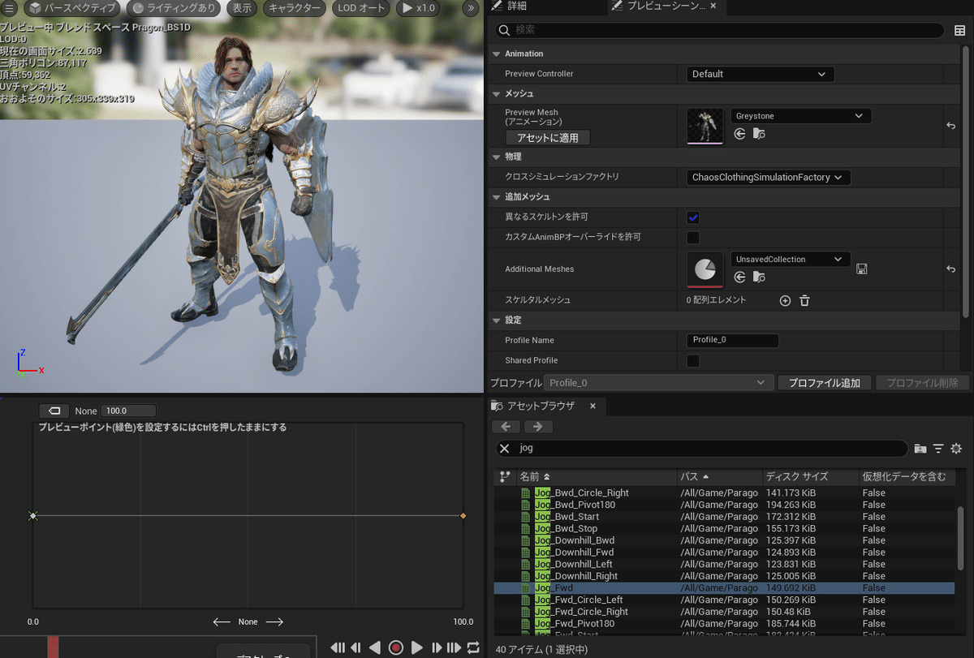Browse to Additional Meshes collection in content browser
Image resolution: width=974 pixels, height=658 pixels.
[759, 277]
